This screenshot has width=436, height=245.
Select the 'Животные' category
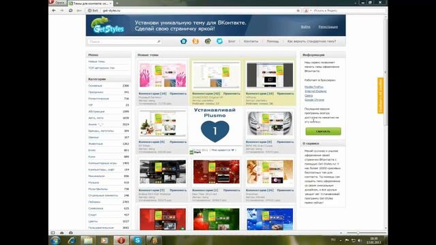pos(108,144)
